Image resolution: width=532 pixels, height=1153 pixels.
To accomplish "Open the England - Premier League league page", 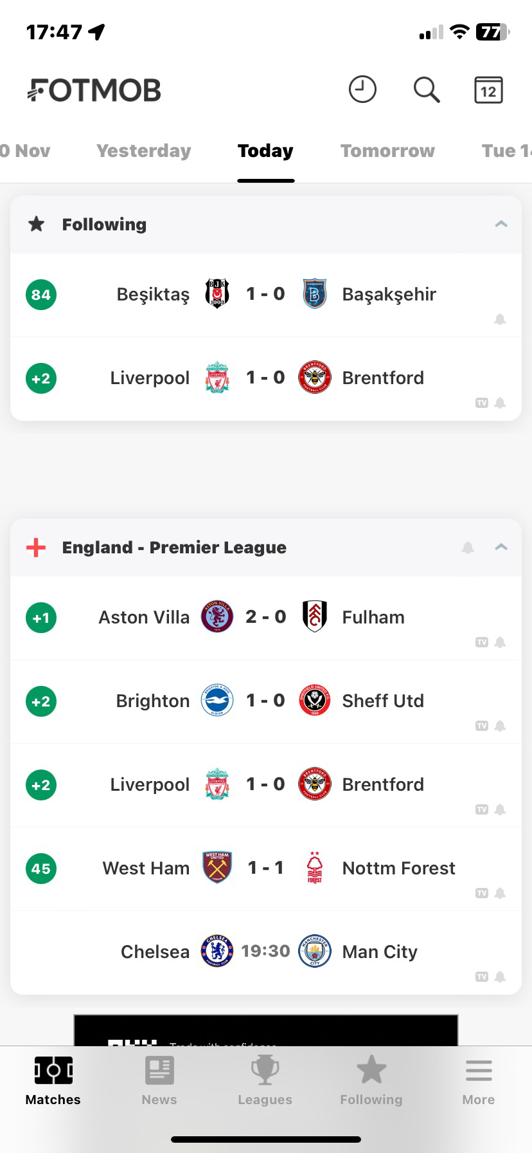I will (x=174, y=548).
